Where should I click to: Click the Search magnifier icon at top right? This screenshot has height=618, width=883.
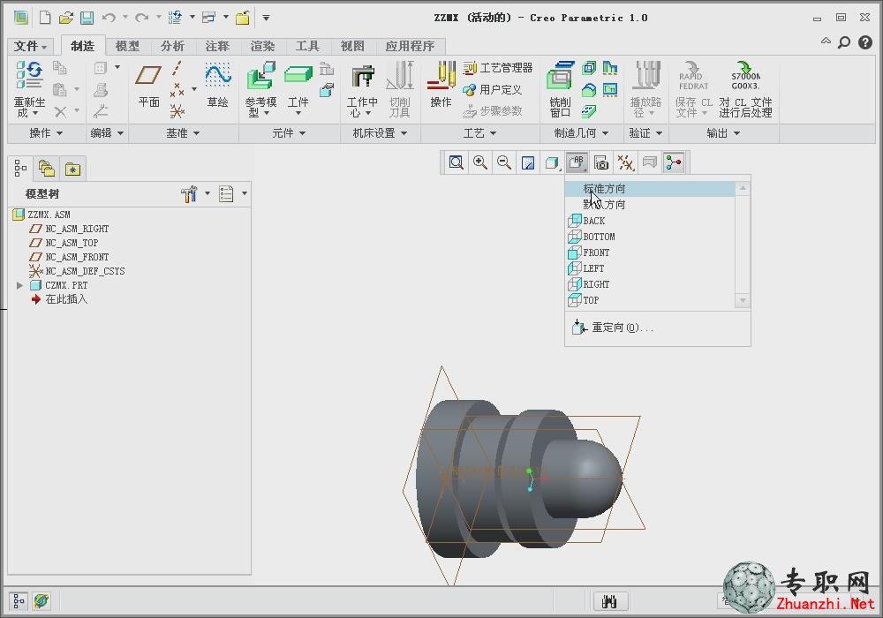pyautogui.click(x=844, y=42)
